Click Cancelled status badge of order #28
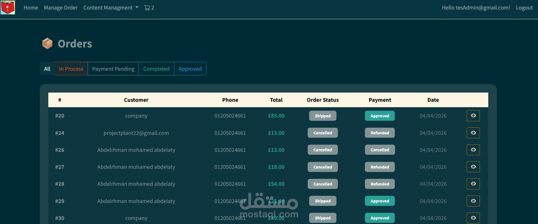The width and height of the screenshot is (538, 224). click(x=323, y=184)
